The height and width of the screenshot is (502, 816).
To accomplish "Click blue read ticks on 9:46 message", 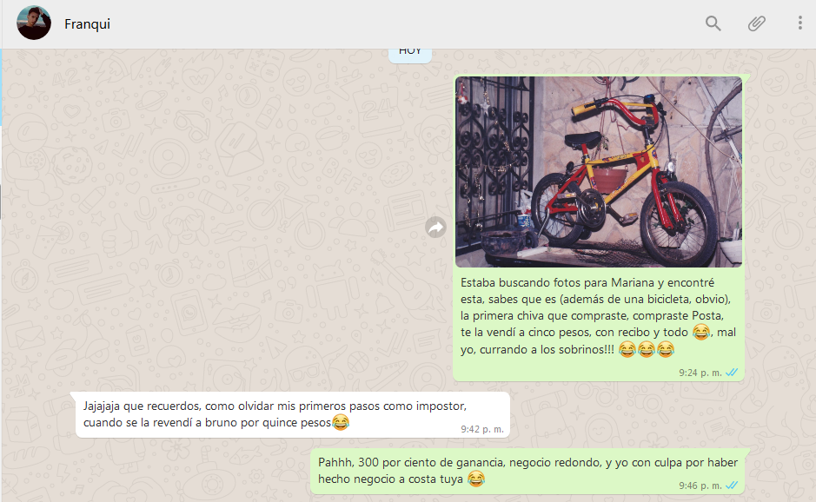I will pyautogui.click(x=732, y=485).
